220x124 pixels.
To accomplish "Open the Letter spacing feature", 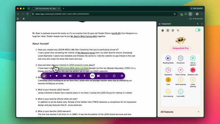I will (x=193, y=82).
